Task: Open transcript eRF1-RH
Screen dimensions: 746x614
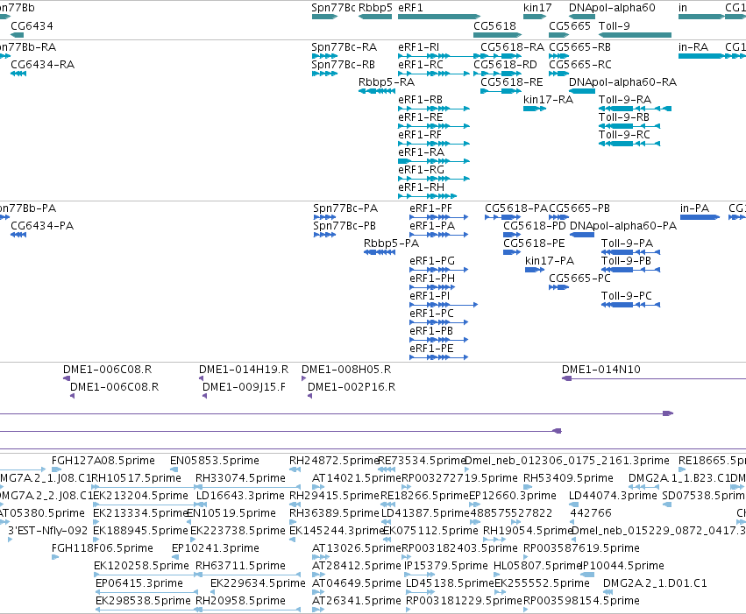Action: [421, 187]
